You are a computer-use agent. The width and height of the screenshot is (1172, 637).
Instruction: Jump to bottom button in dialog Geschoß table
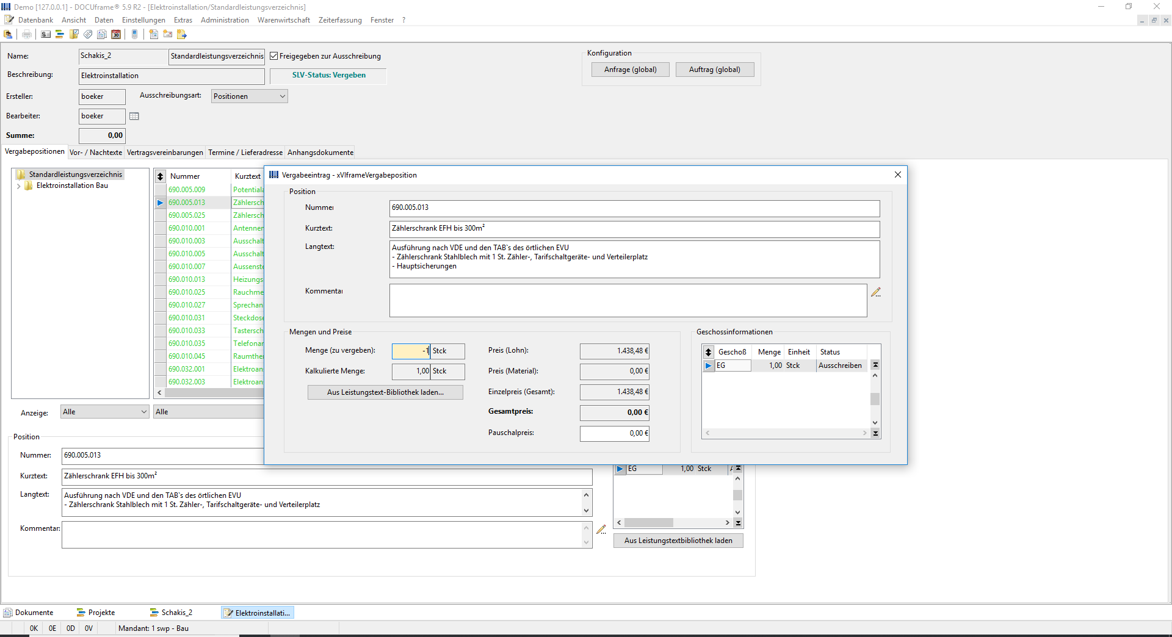[x=875, y=433]
